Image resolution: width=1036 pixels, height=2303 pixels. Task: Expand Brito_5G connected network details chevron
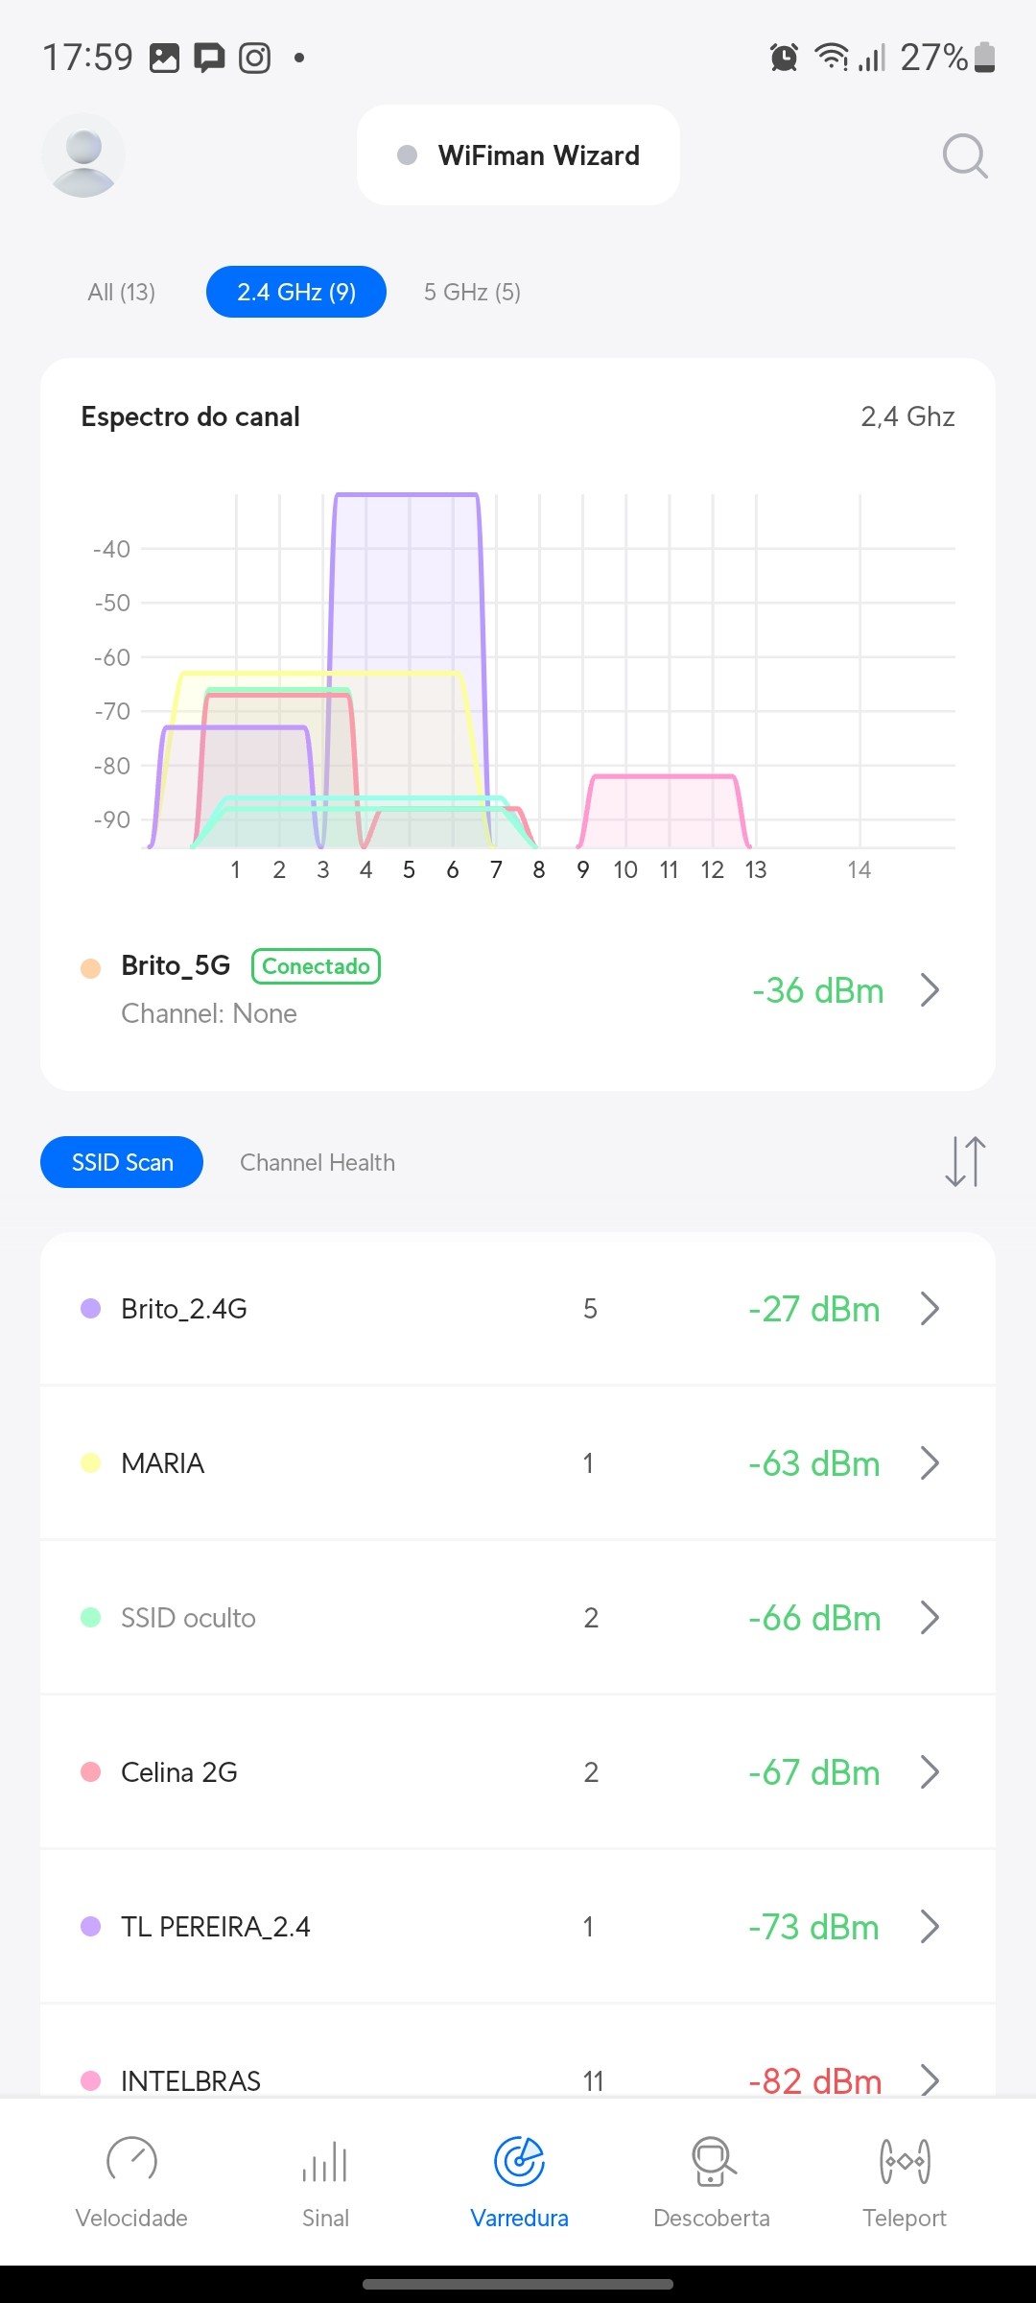pyautogui.click(x=929, y=990)
